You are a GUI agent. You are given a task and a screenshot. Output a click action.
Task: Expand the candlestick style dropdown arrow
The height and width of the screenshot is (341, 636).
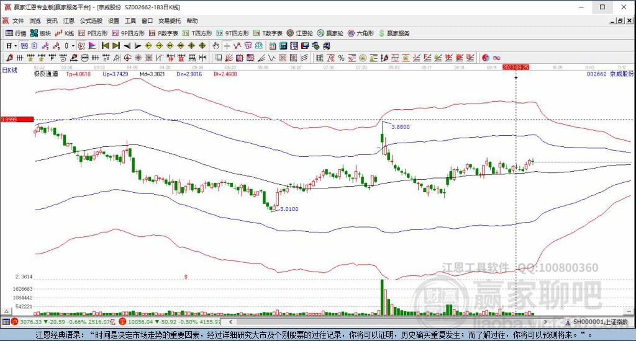pos(73,46)
